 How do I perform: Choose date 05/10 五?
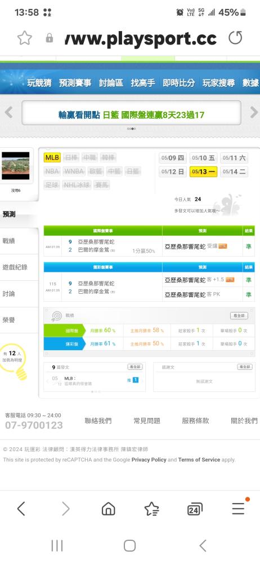coord(203,158)
